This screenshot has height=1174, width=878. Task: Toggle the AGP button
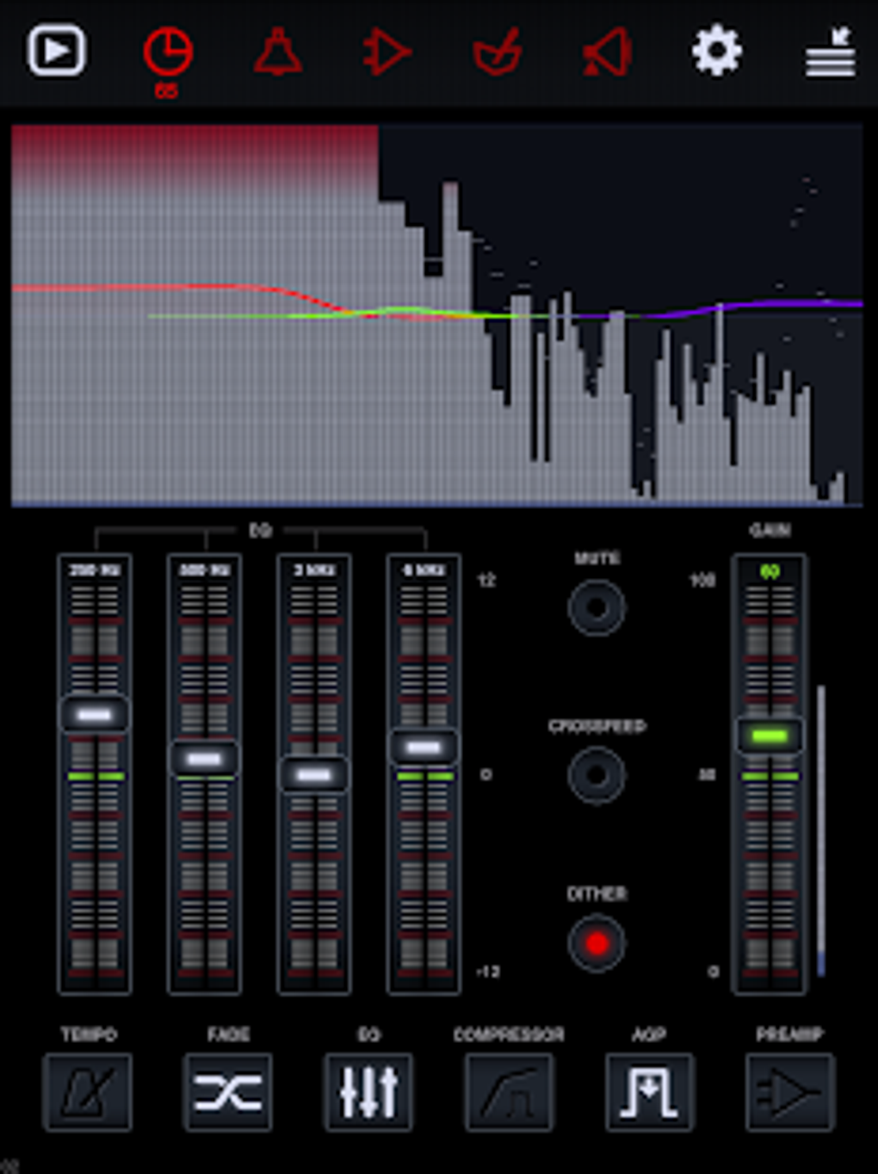(649, 1092)
